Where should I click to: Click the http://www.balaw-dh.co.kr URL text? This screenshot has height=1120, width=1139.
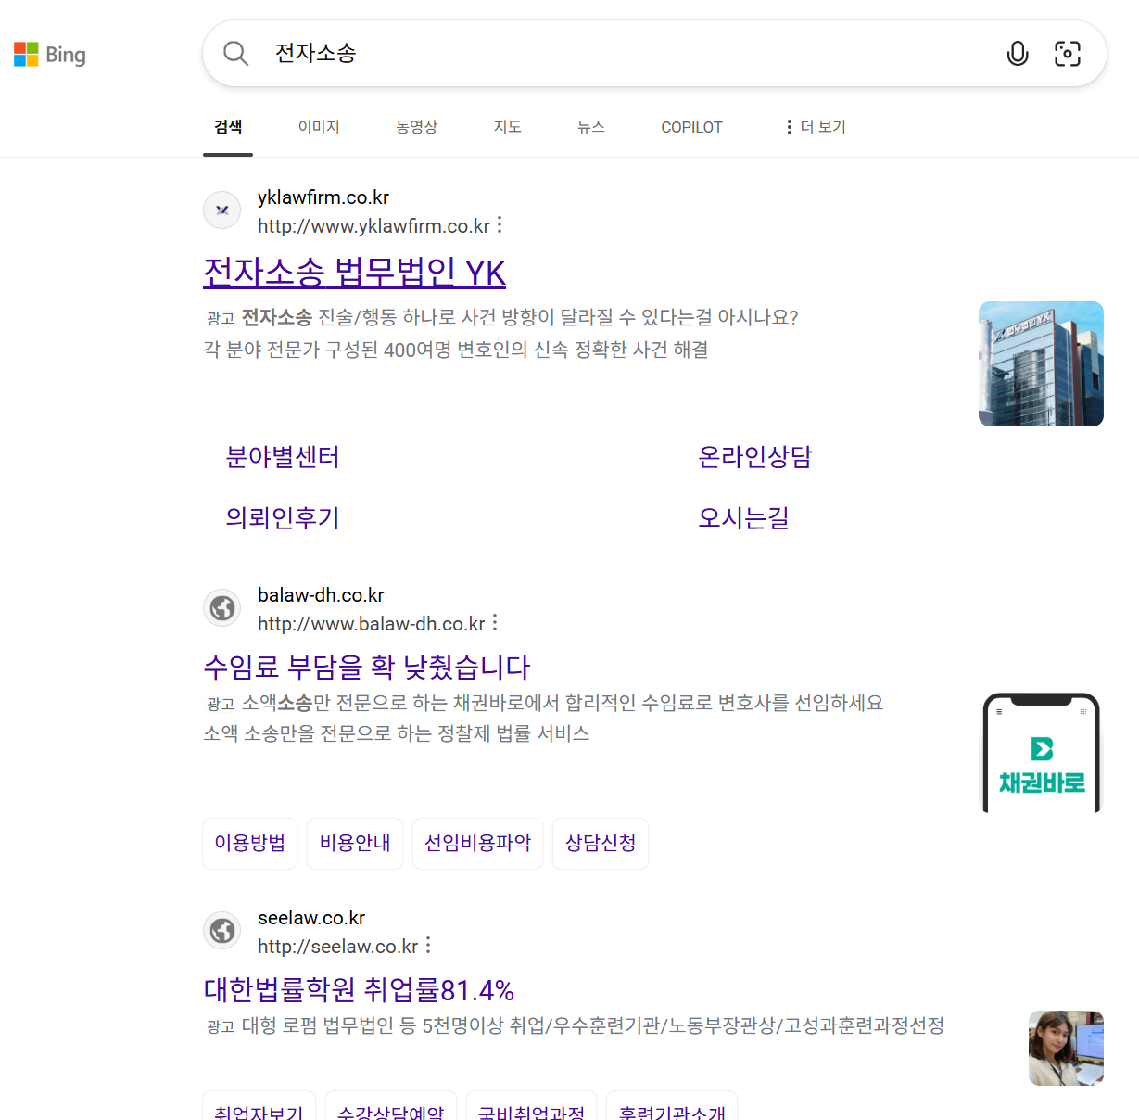pyautogui.click(x=372, y=624)
